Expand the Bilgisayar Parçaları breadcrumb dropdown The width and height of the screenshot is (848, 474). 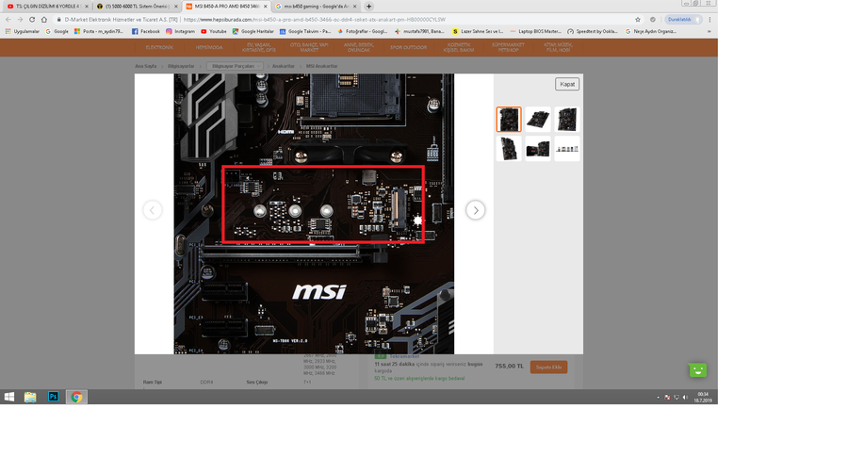tap(236, 66)
